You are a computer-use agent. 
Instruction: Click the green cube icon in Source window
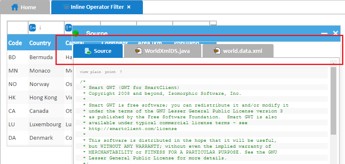pyautogui.click(x=76, y=34)
